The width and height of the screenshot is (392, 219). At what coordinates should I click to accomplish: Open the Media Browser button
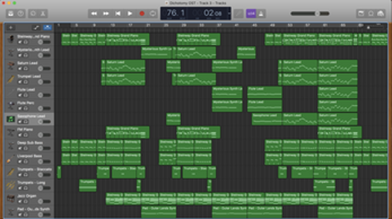coord(381,13)
